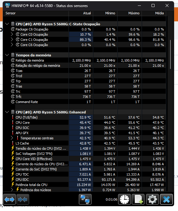
Task: Click the Média column header
Action: click(154, 13)
